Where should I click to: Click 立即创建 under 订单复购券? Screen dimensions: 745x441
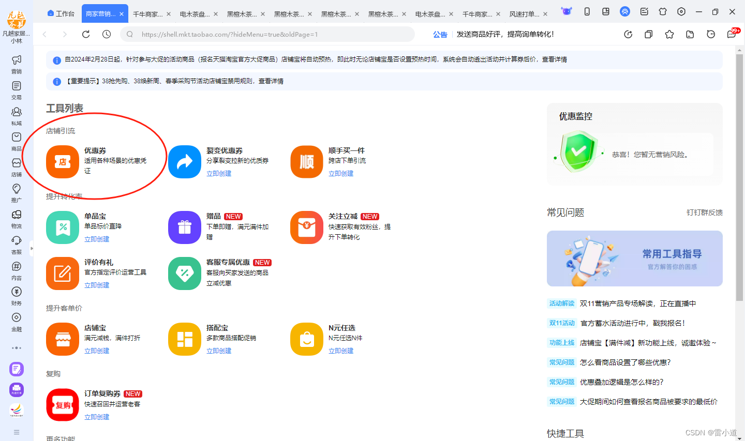coord(97,417)
